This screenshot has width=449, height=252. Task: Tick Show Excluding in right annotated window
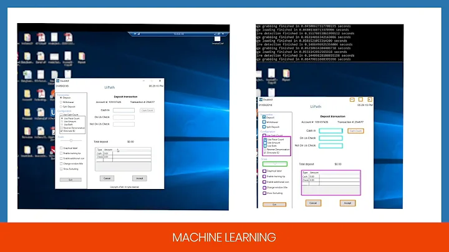(264, 193)
